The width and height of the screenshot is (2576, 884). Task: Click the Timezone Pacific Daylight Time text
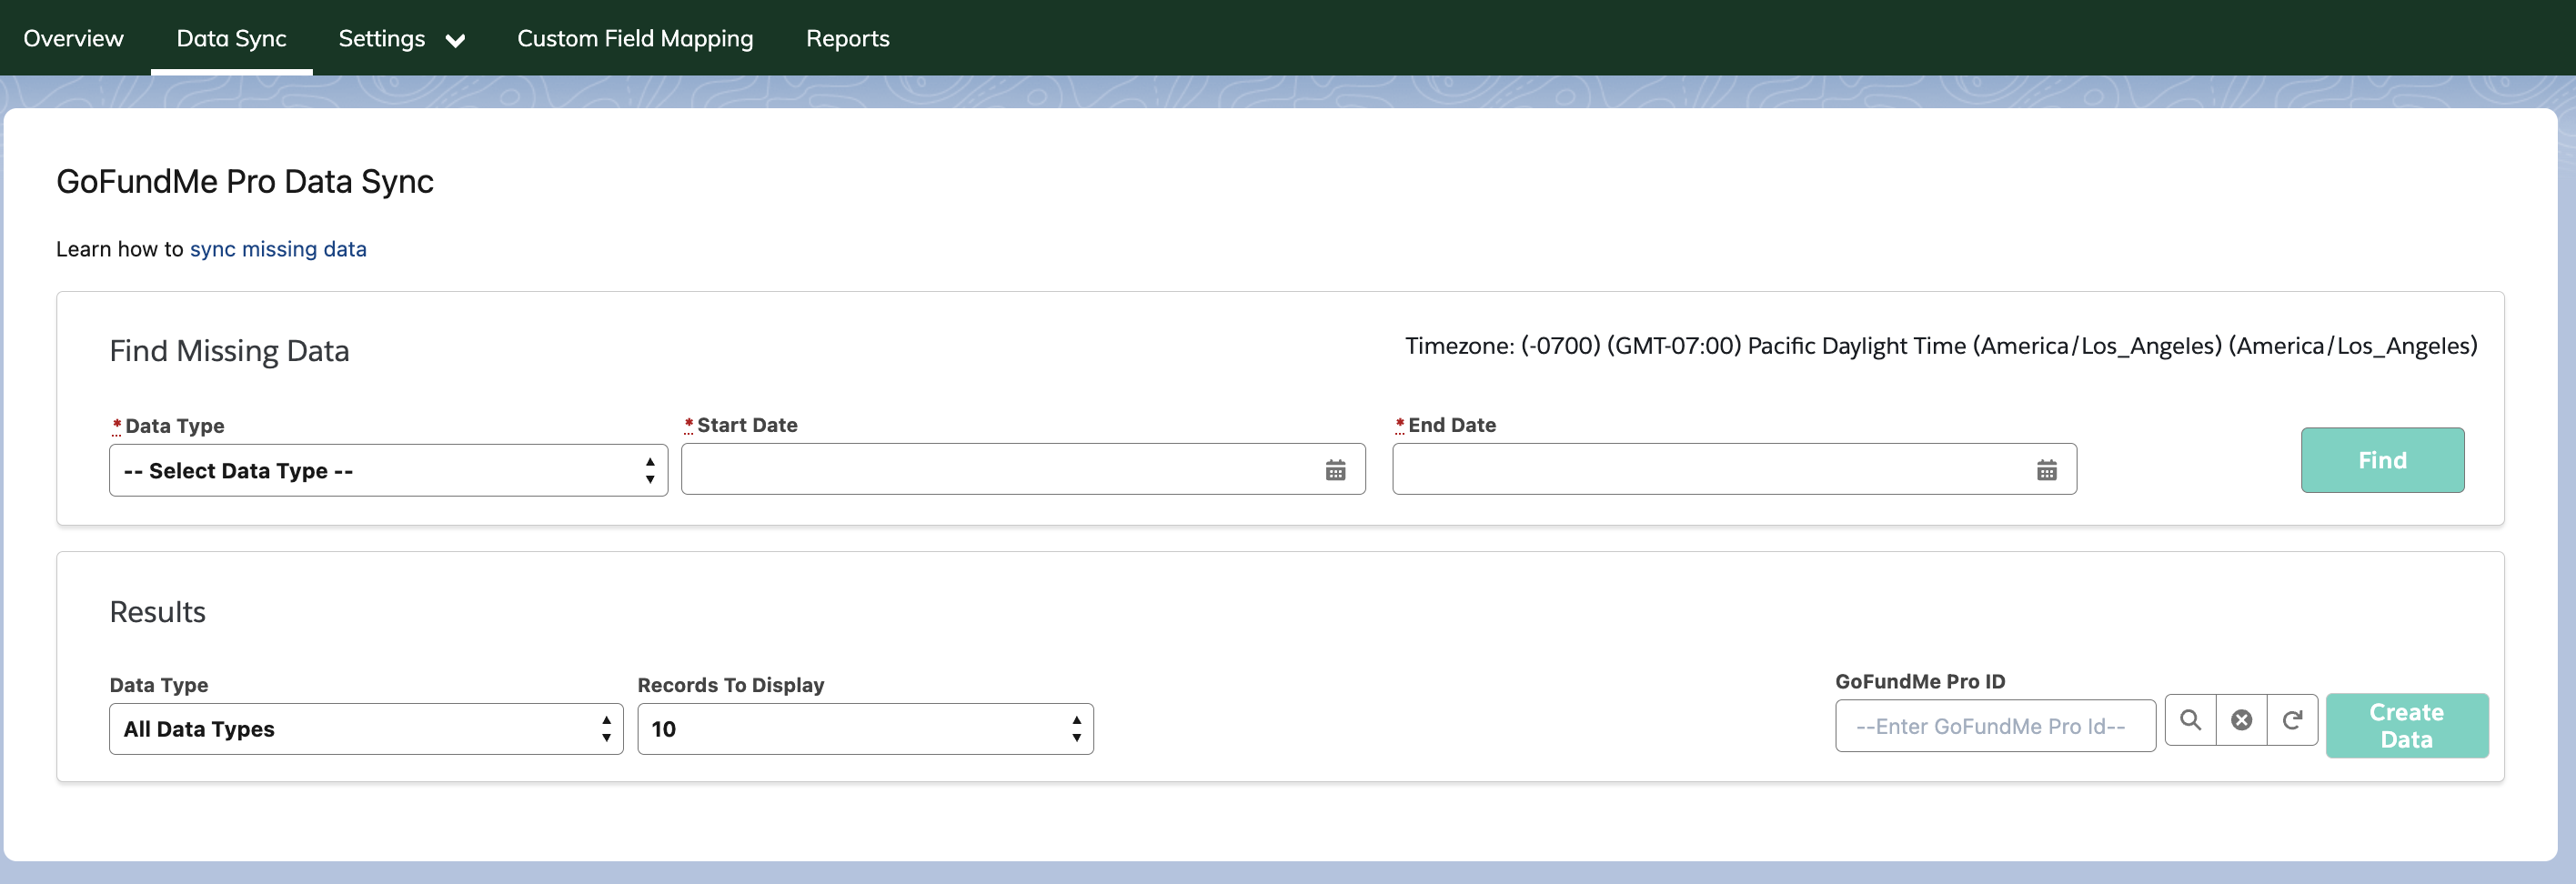pos(1941,346)
